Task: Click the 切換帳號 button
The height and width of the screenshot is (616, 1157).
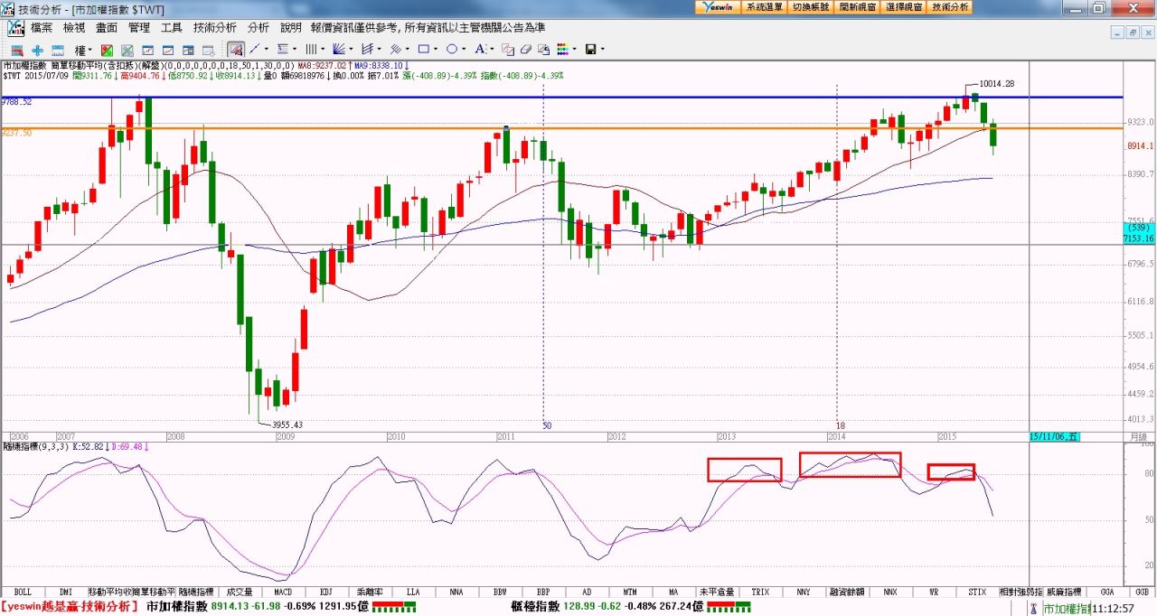Action: coord(811,7)
